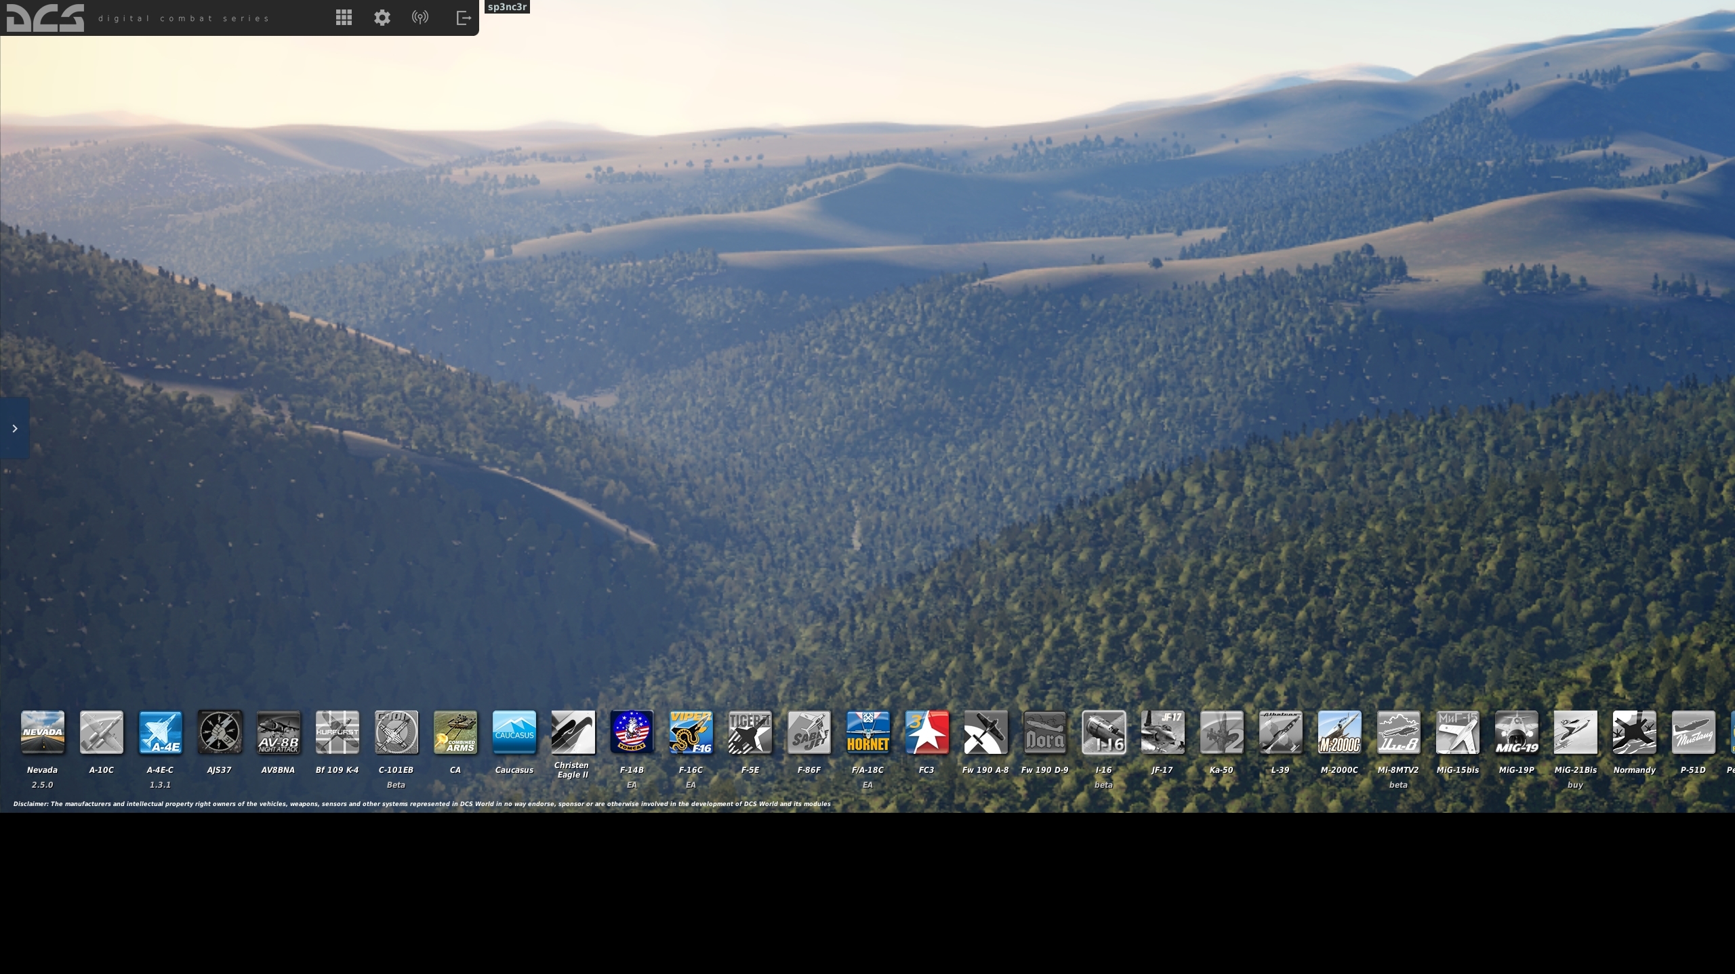Expand the left side panel arrow

(x=14, y=428)
